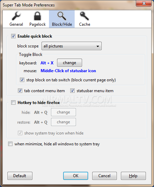This screenshot has width=154, height=187.
Task: Open the block scope dropdown
Action: [72, 46]
